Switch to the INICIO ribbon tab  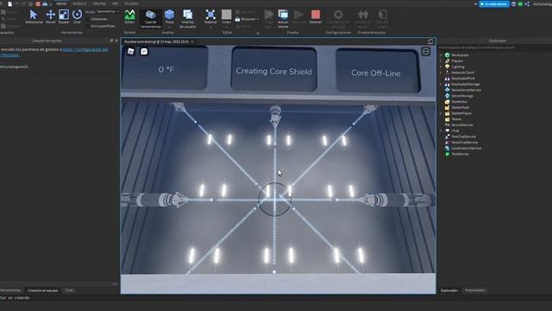(61, 3)
